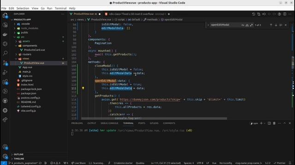Go to next match arrow in find widget
This screenshot has height=165, width=295.
coord(276,25)
